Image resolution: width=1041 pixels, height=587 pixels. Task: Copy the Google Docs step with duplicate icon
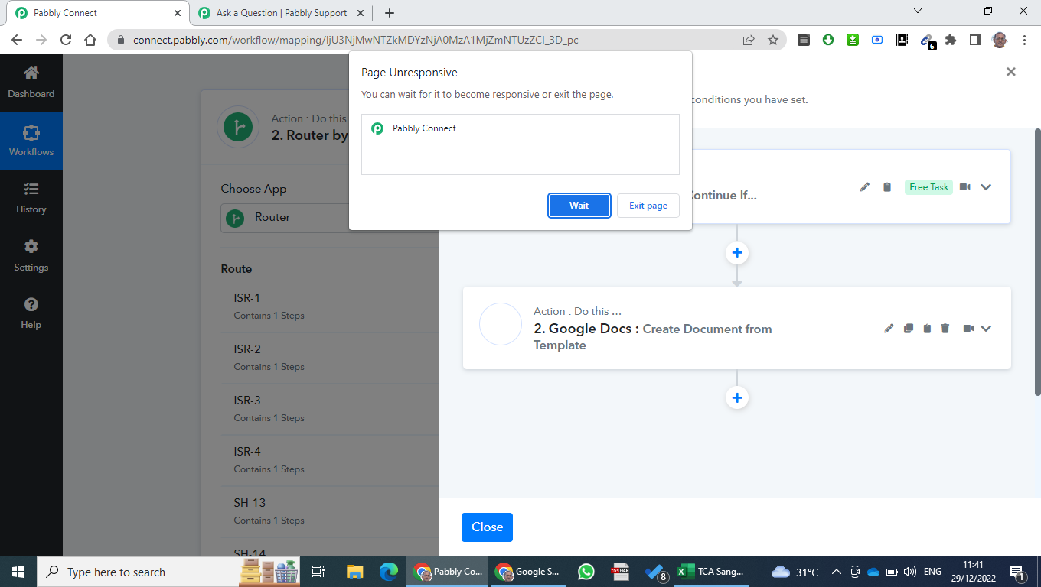click(909, 329)
